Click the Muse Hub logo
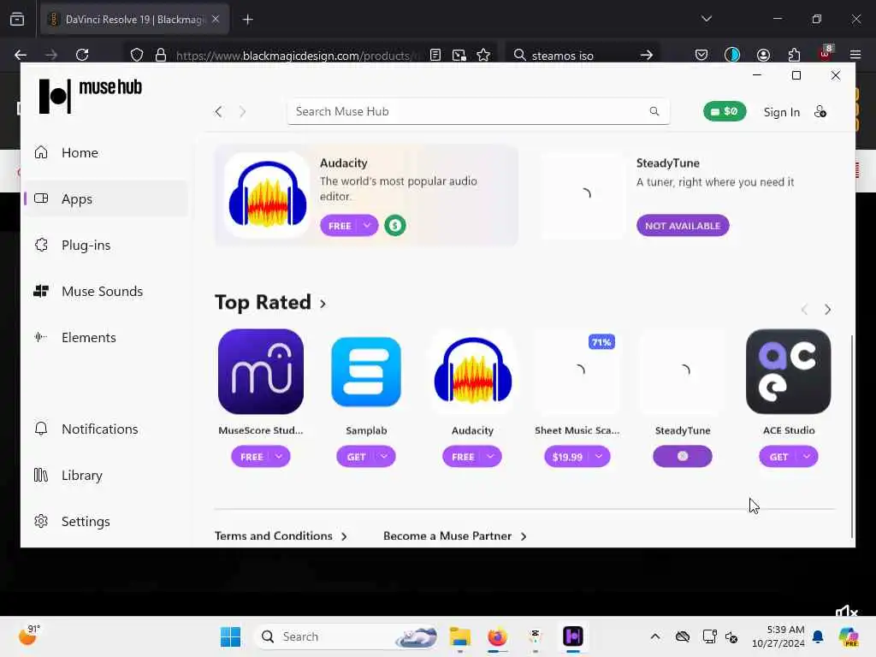 point(90,96)
